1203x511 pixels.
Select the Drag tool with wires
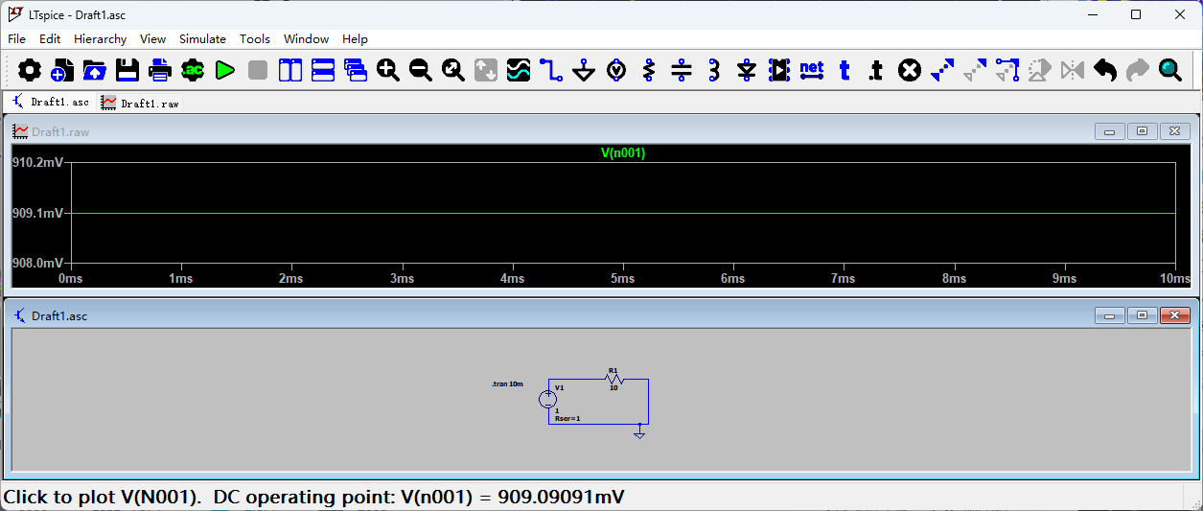(x=1007, y=70)
